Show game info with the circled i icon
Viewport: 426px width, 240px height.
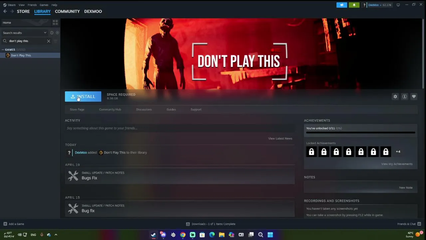(404, 97)
